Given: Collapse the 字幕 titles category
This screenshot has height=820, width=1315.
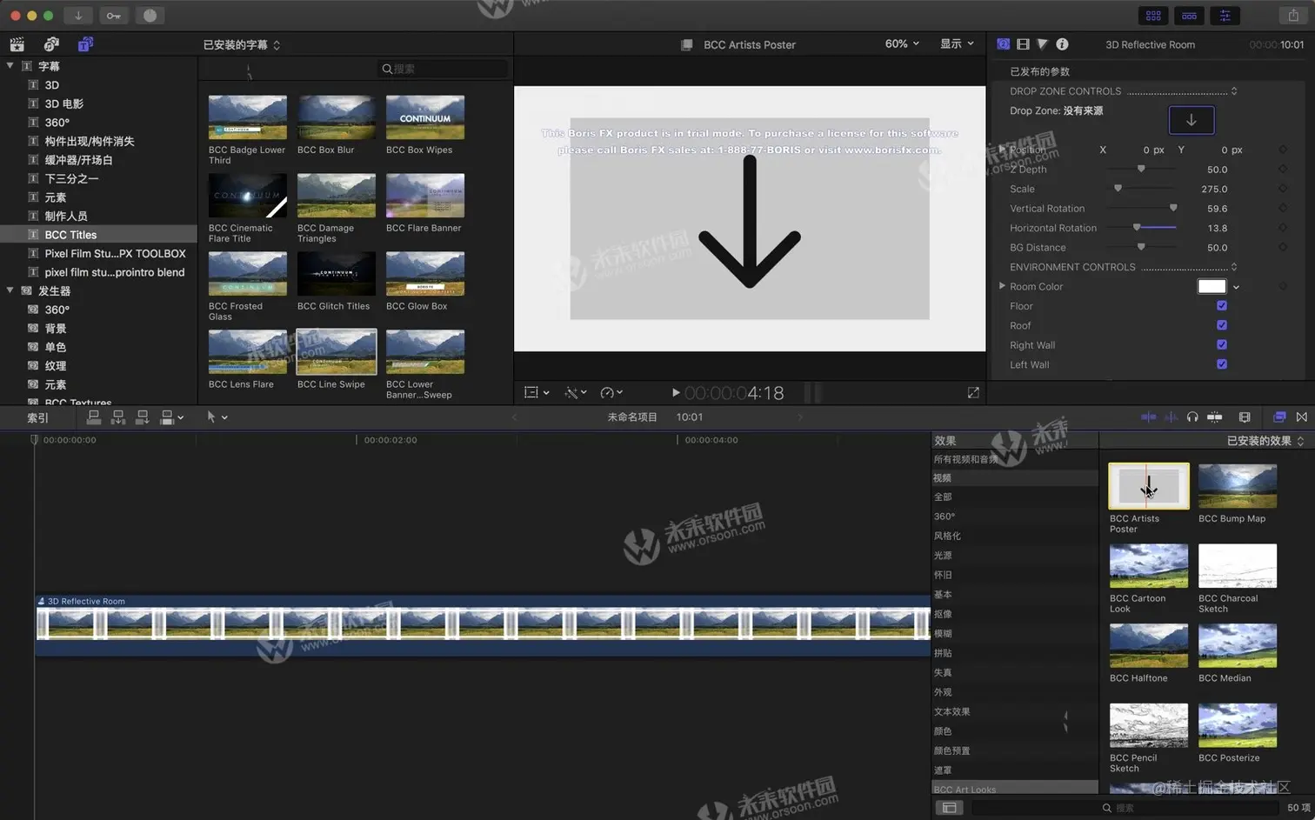Looking at the screenshot, I should coord(10,66).
